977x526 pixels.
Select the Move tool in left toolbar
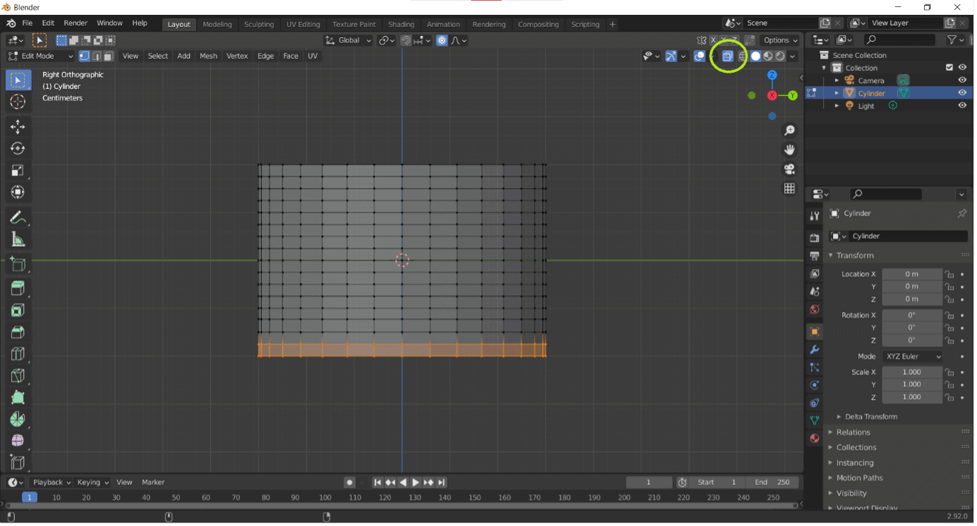(x=18, y=126)
